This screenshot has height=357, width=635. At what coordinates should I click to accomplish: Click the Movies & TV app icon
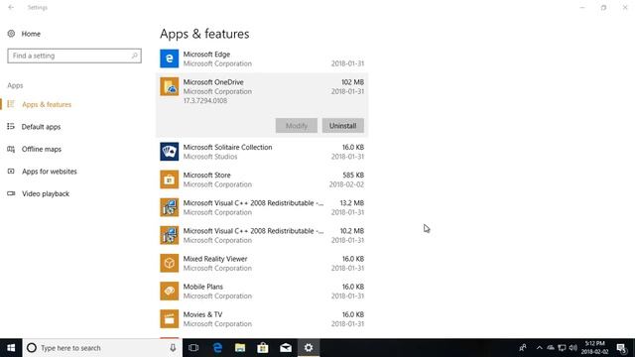(x=169, y=319)
